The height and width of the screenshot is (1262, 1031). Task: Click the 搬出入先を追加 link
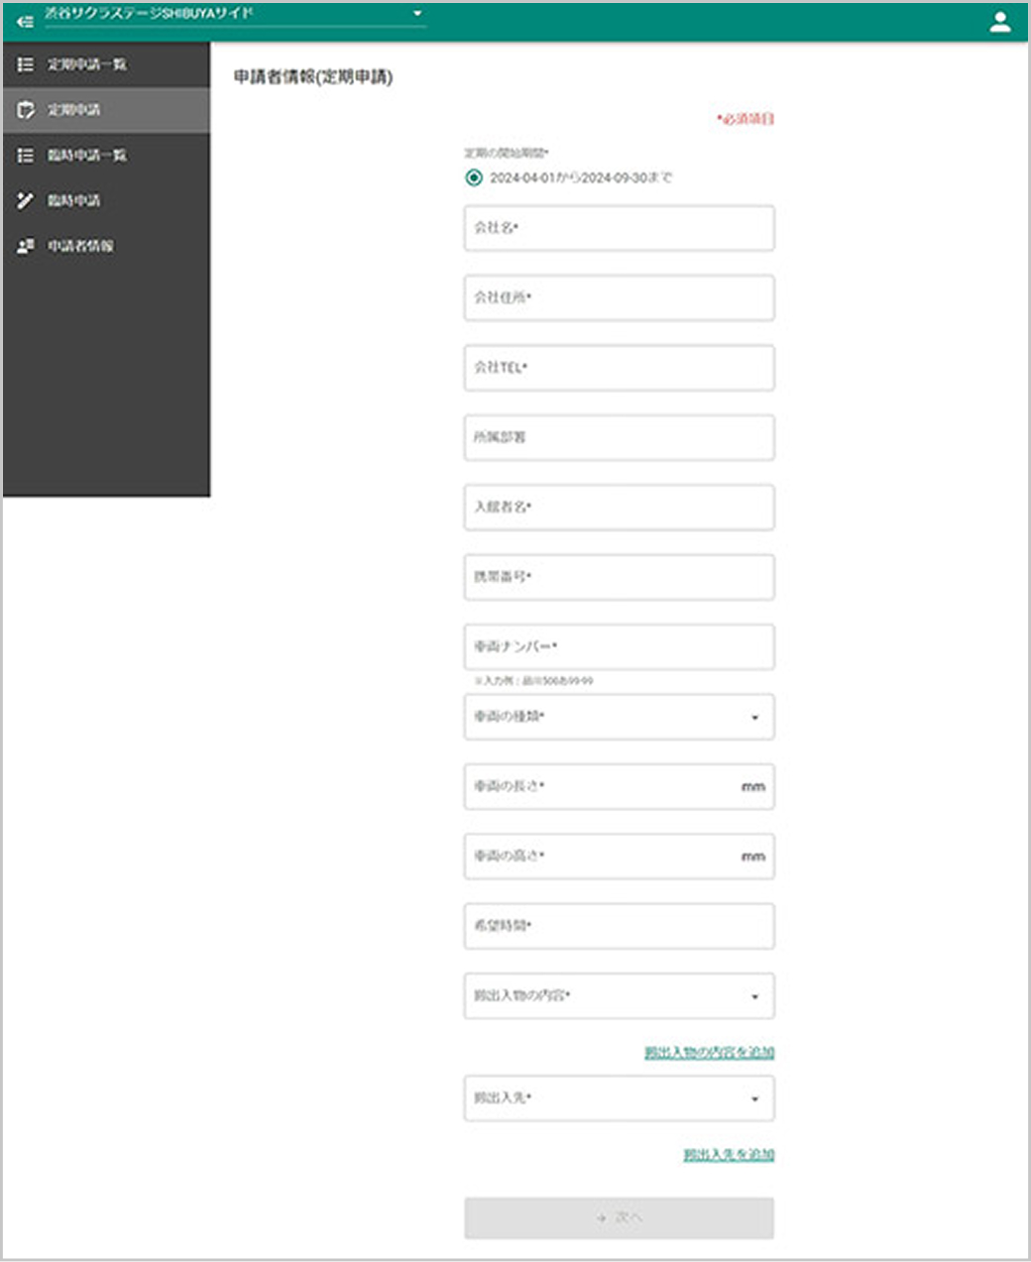click(x=728, y=1155)
